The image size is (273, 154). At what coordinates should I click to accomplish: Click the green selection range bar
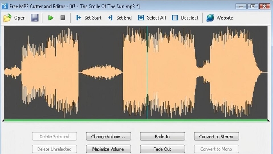(x=136, y=120)
